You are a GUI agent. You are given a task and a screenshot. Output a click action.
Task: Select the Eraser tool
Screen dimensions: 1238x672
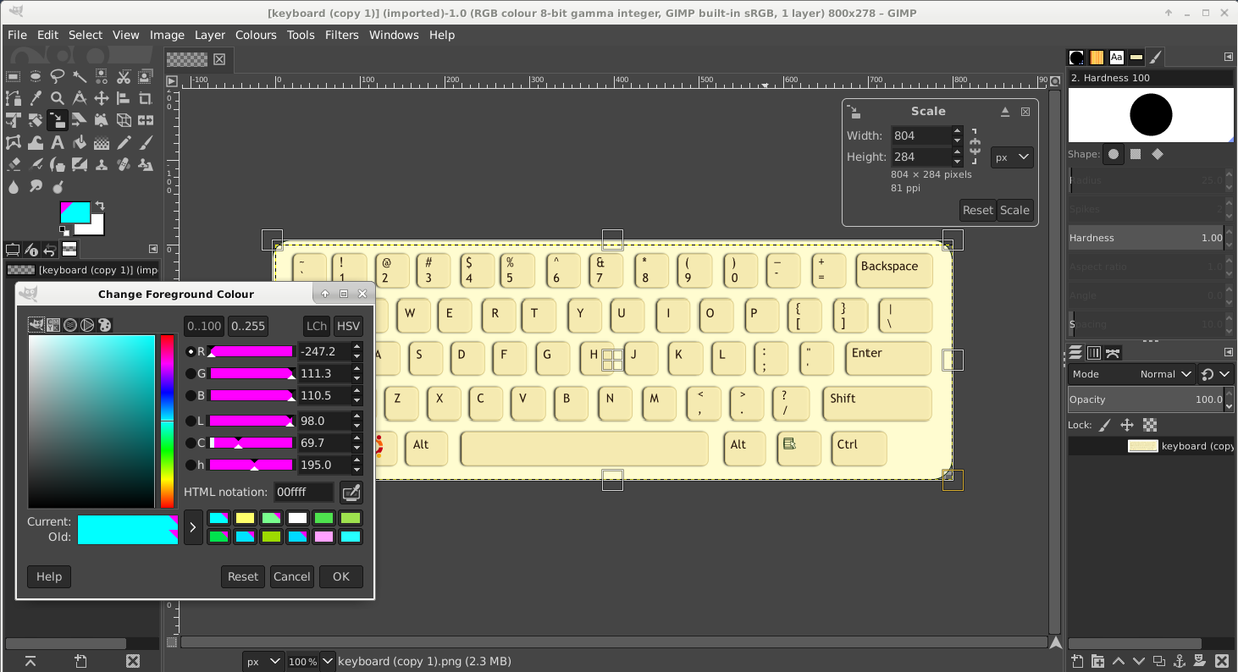click(x=13, y=165)
